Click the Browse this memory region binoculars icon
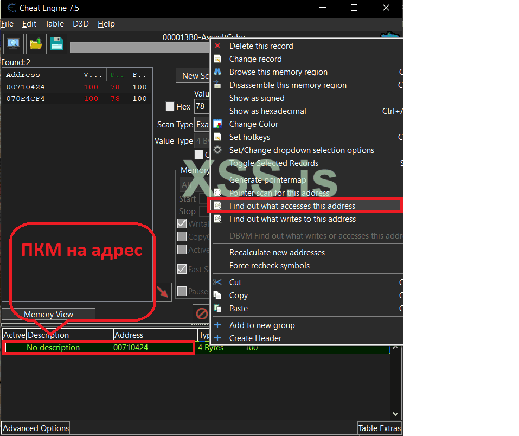Image resolution: width=519 pixels, height=436 pixels. (x=217, y=72)
